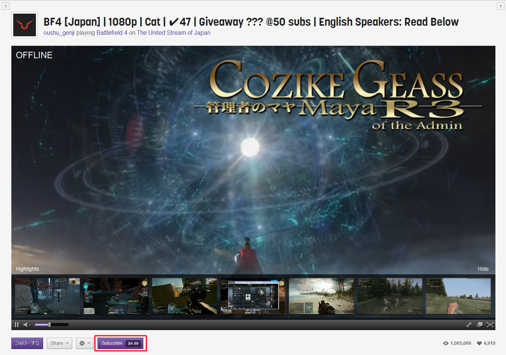Pause the video with the pause icon
Screen dimensions: 506x355
click(17, 325)
